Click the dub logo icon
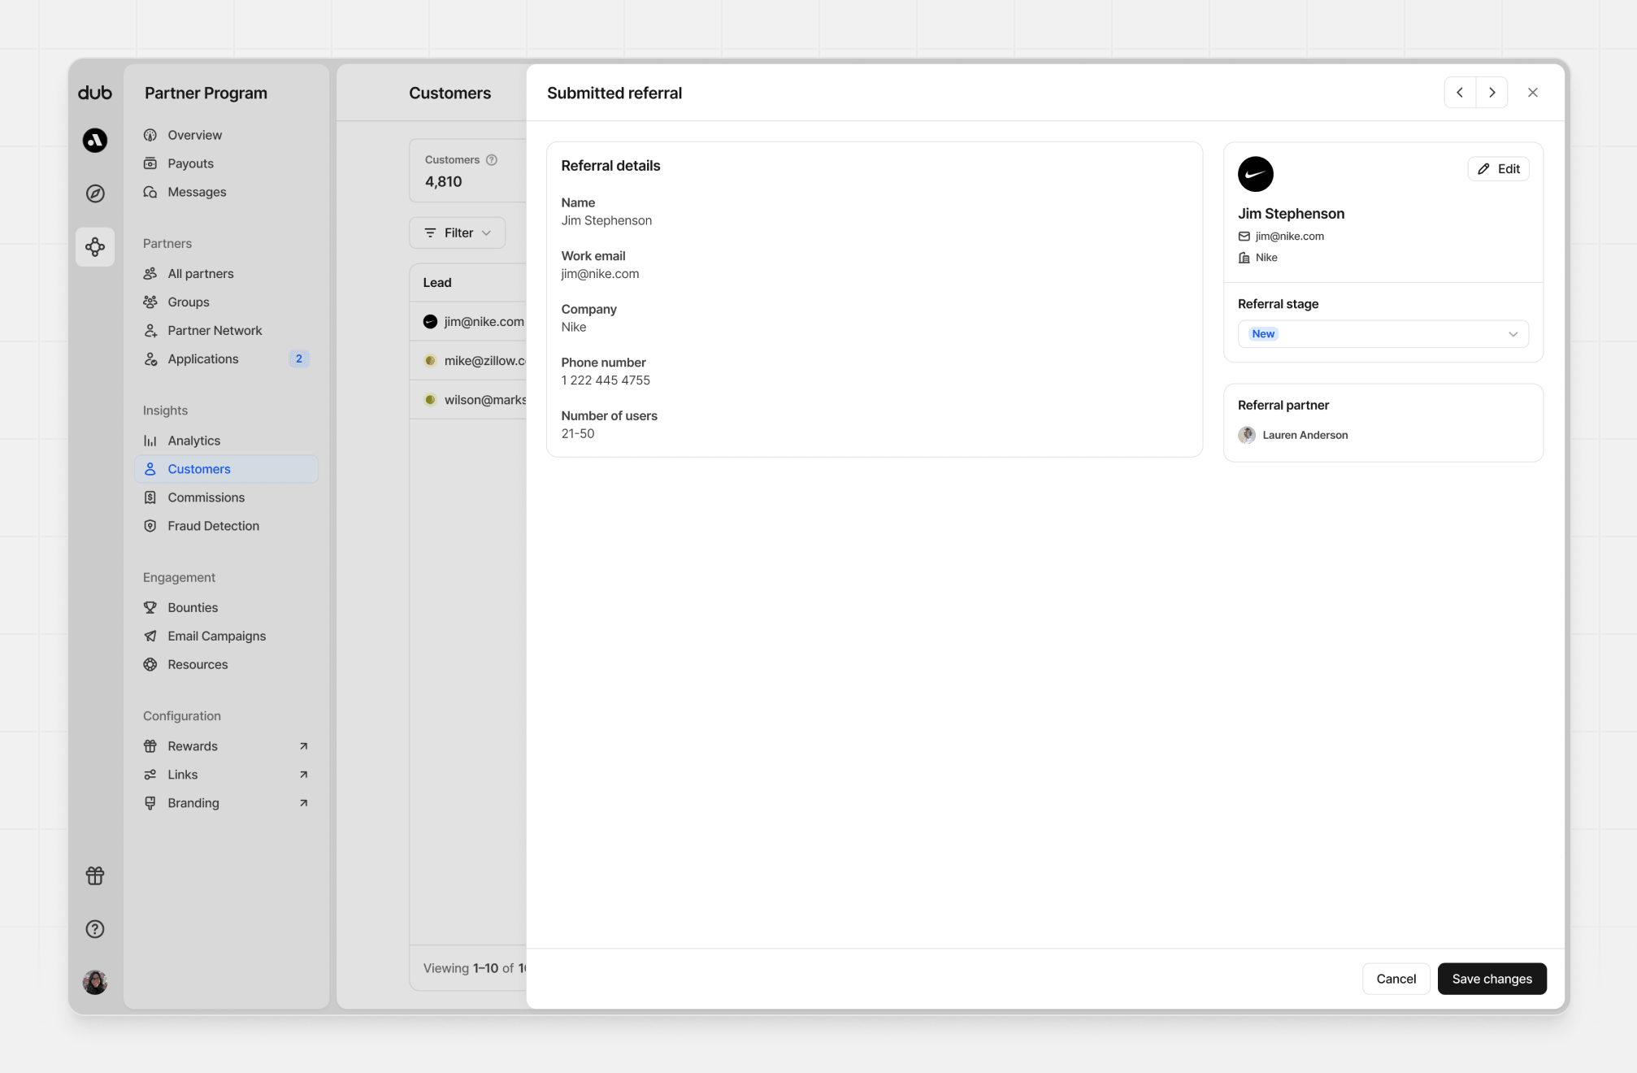This screenshot has height=1073, width=1637. coord(95,93)
